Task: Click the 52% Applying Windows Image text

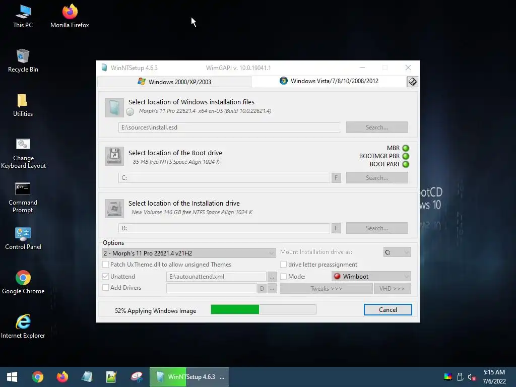Action: 155,310
